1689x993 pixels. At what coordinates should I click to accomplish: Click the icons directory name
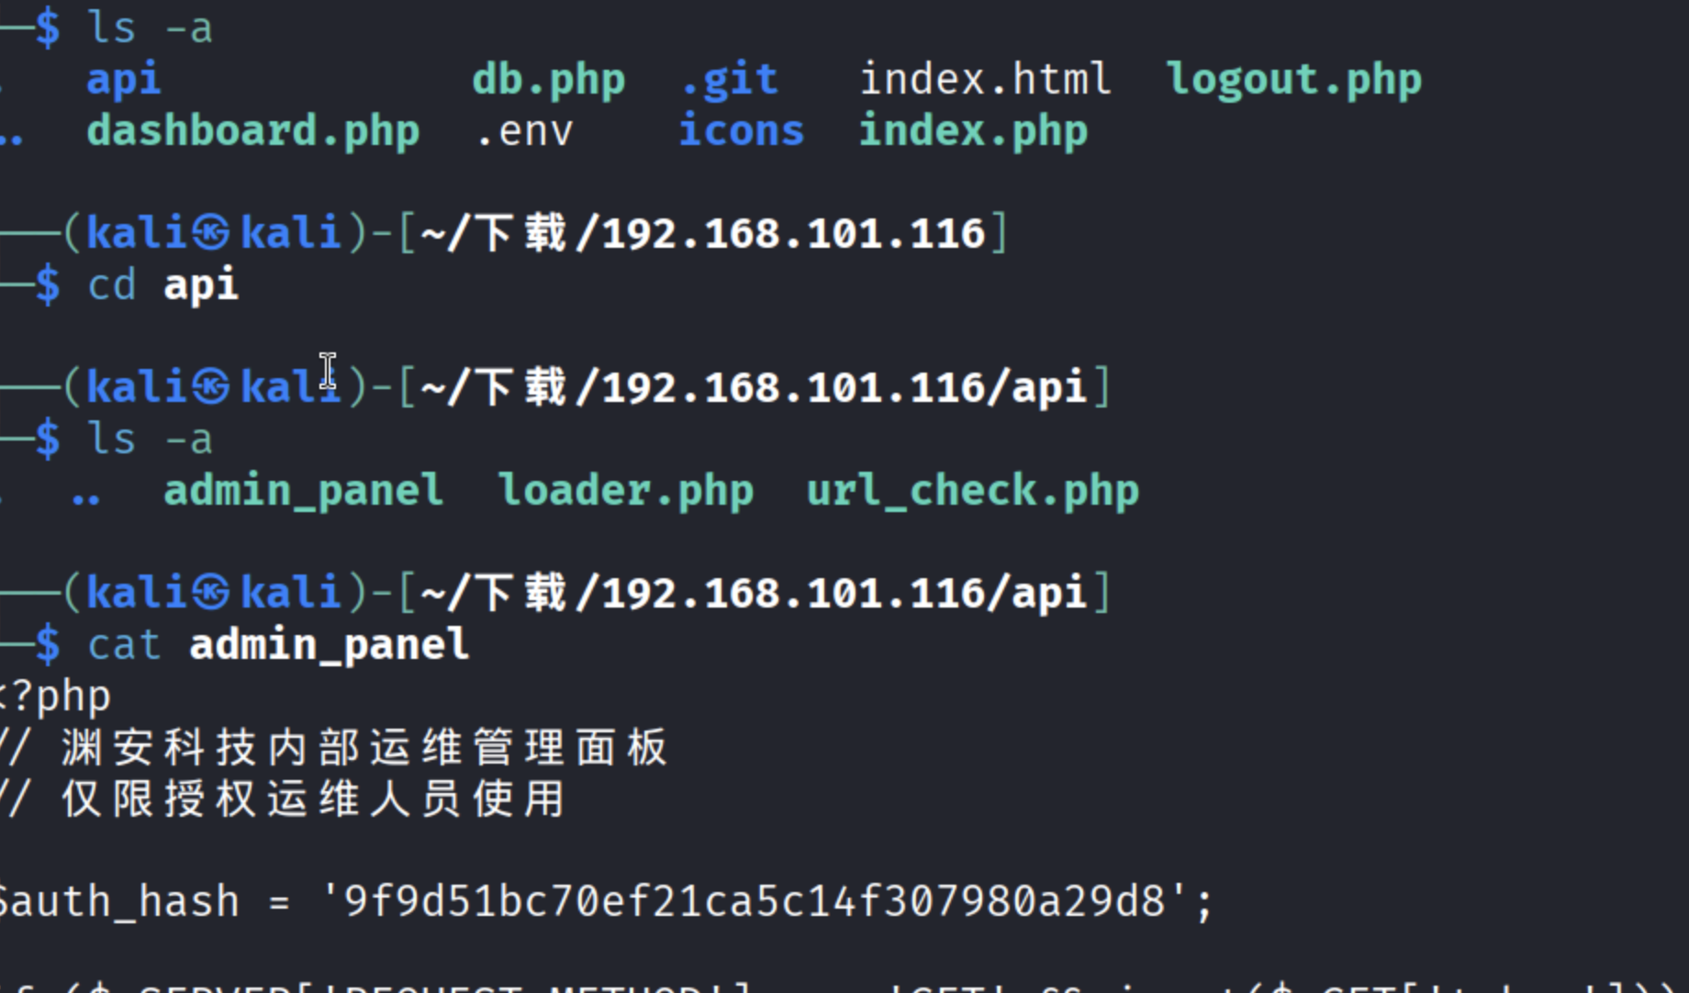point(741,132)
